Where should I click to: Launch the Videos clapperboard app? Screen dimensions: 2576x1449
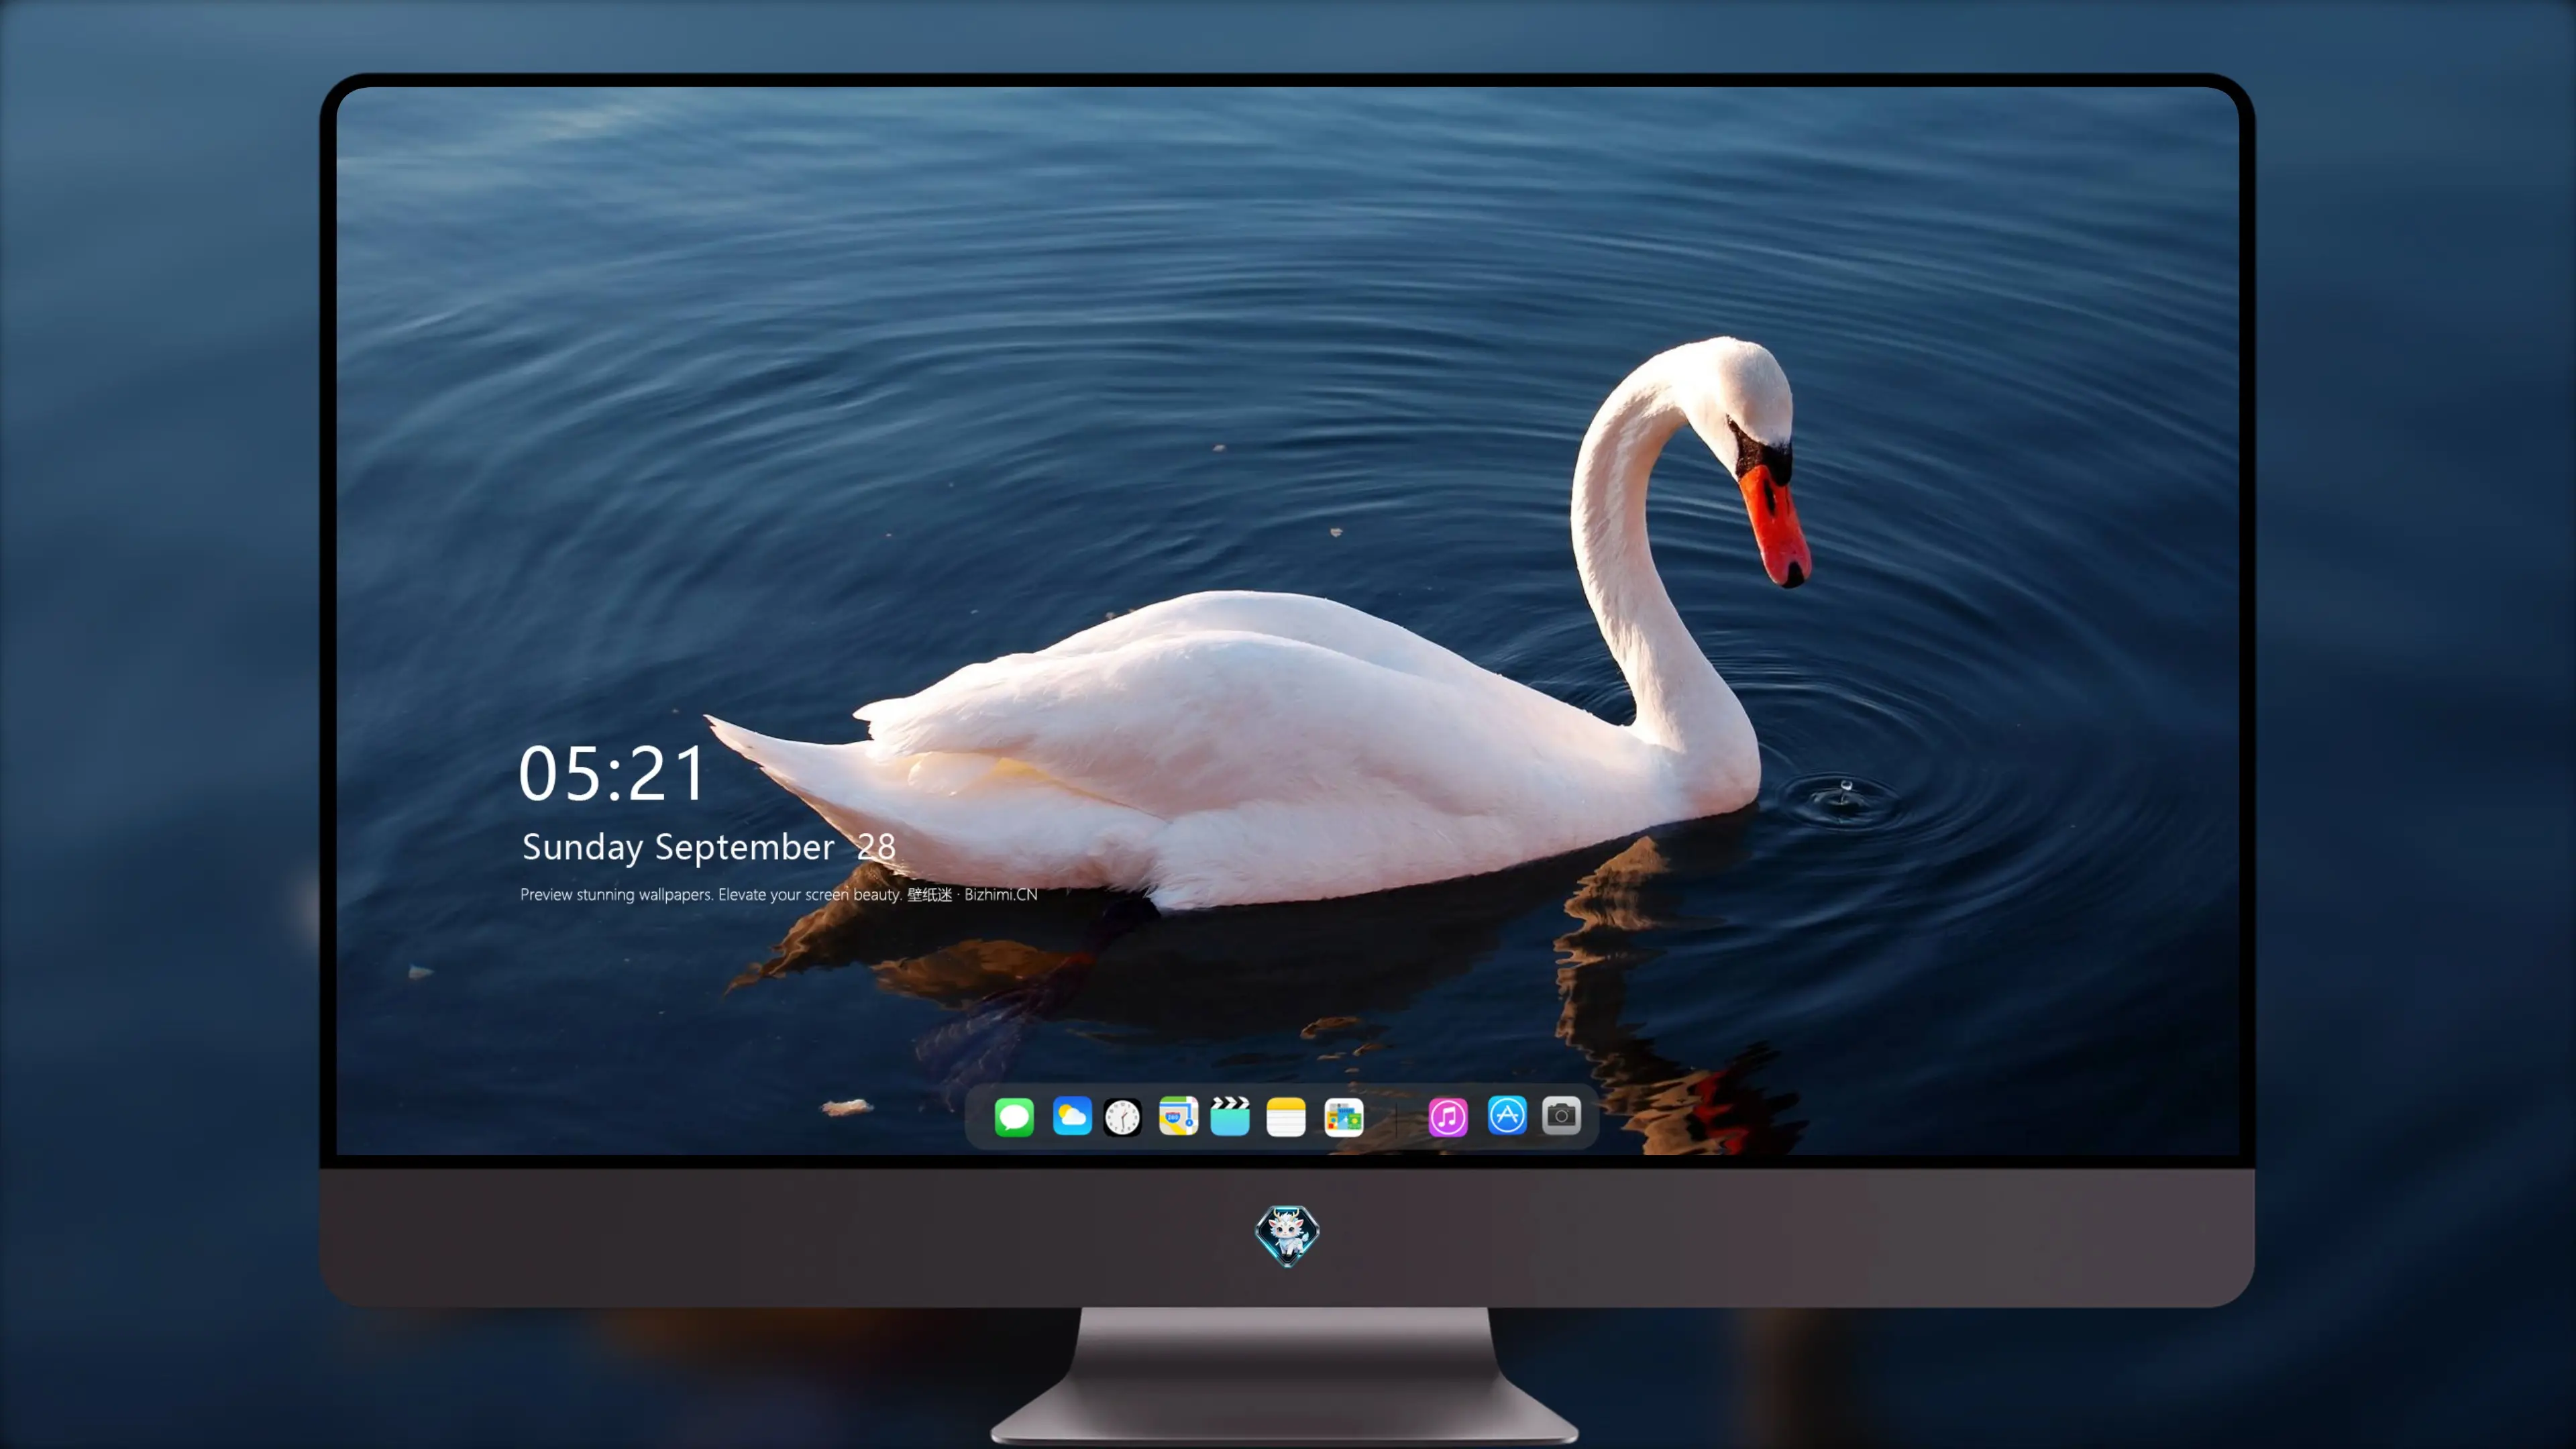1230,1116
